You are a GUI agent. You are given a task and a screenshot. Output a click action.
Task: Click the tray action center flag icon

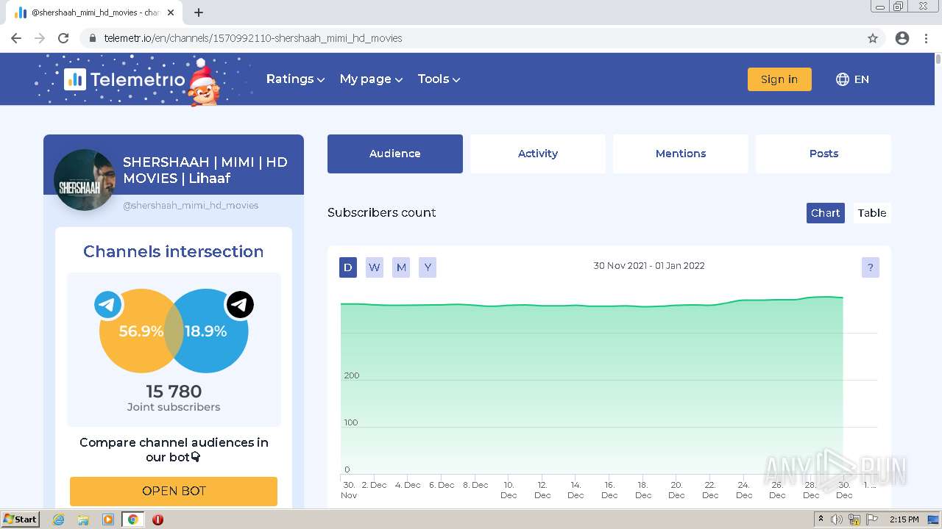click(872, 519)
